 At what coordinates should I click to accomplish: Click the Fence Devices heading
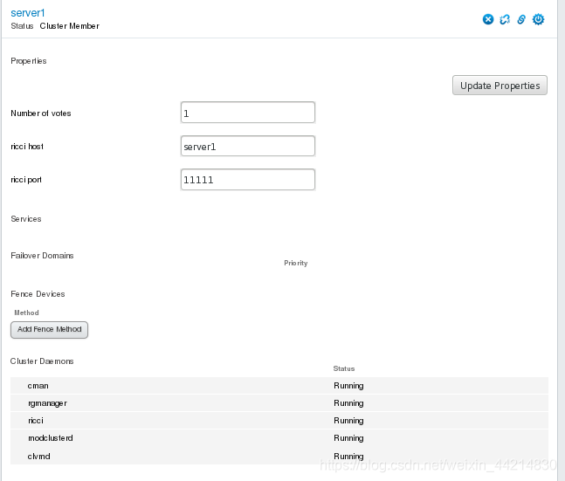coord(38,294)
